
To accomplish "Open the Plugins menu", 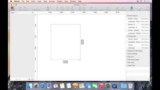I will [59, 1].
